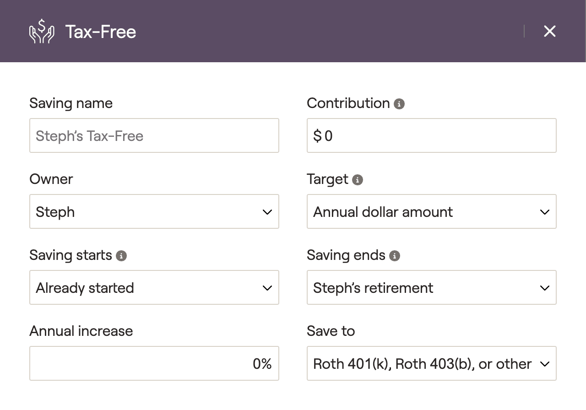Open the Save to Roth 401(k) dropdown
This screenshot has width=586, height=410.
tap(432, 363)
